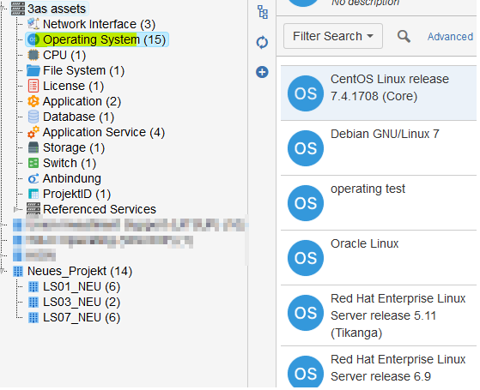
Task: Open the Filter Search dropdown
Action: coord(333,36)
